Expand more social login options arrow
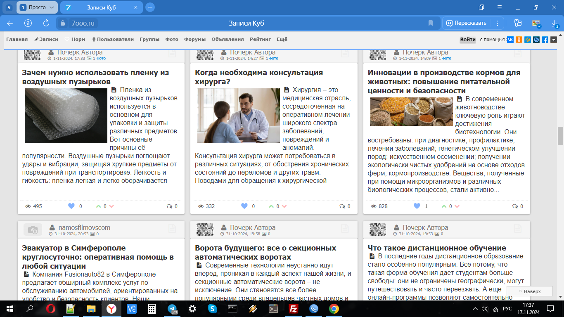Viewport: 564px width, 317px height. coord(554,40)
